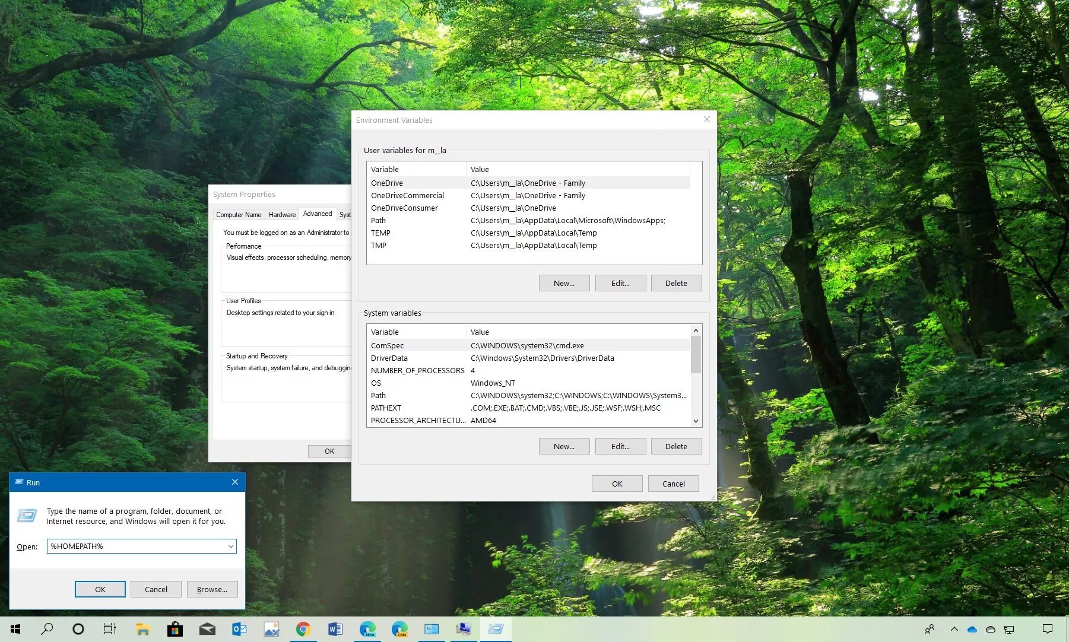Viewport: 1069px width, 642px height.
Task: Show hidden tray icons chevron
Action: click(954, 629)
